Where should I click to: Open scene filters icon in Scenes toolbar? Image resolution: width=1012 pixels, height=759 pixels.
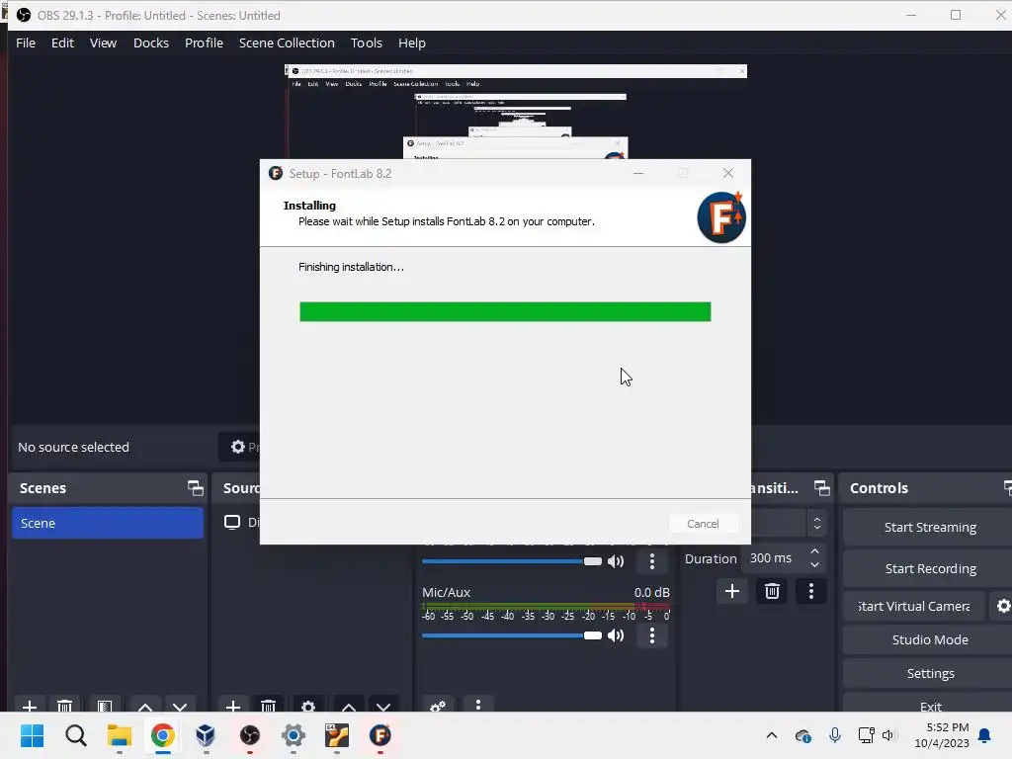click(105, 706)
